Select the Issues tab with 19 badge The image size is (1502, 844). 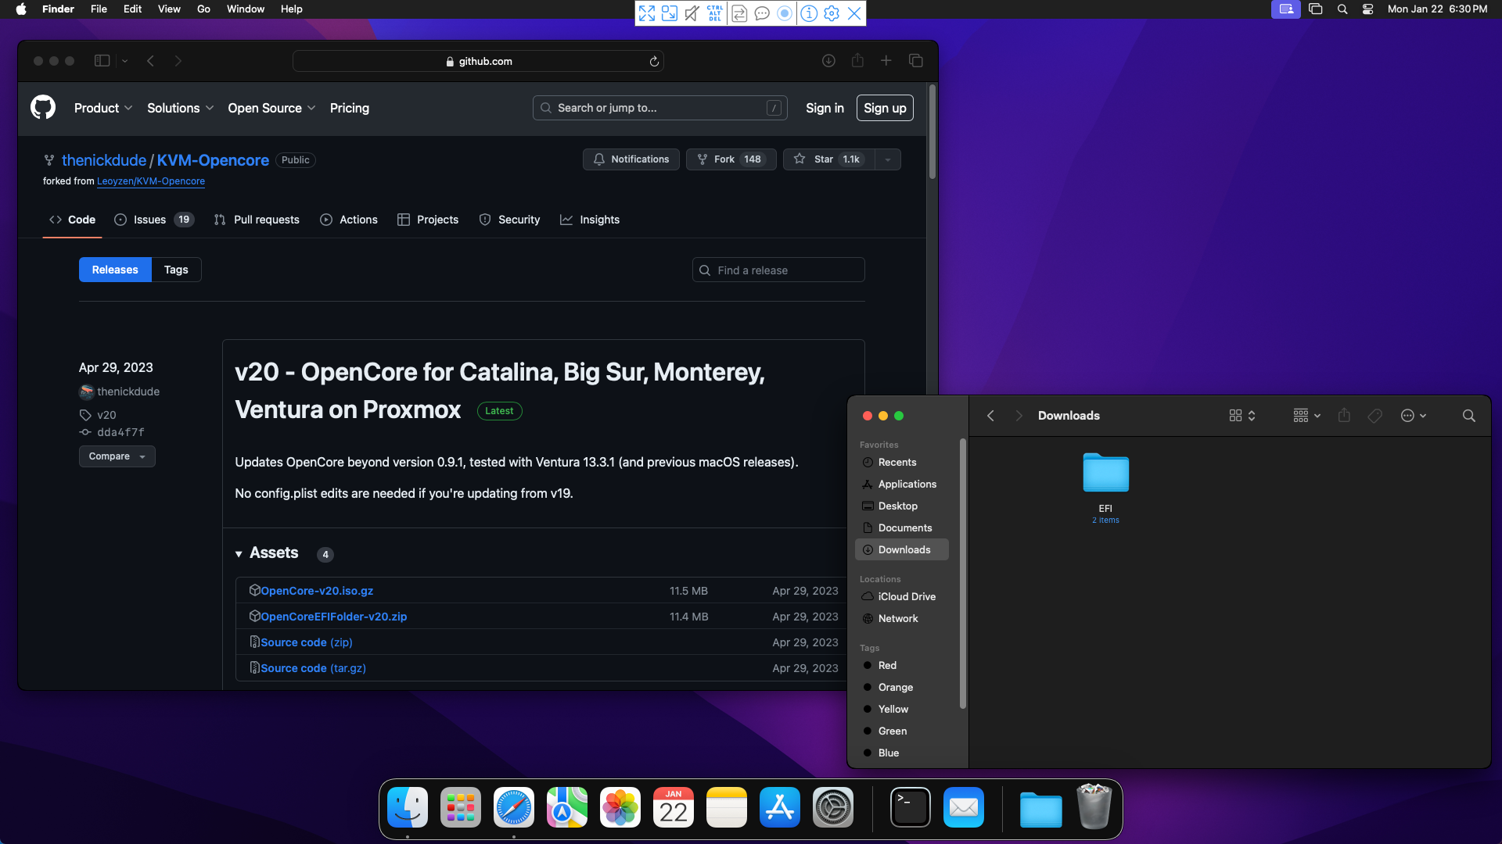[x=153, y=219]
